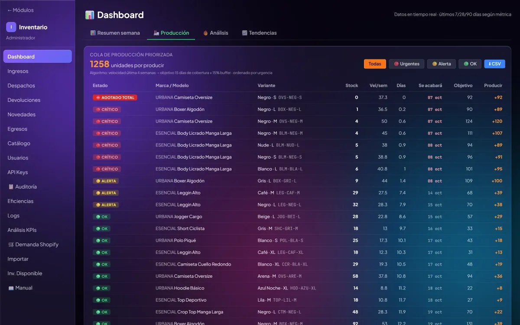The width and height of the screenshot is (520, 325).
Task: Select Importar in the sidebar
Action: (38, 259)
